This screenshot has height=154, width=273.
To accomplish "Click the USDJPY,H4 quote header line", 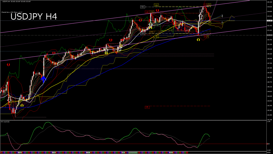I will coord(17,1).
